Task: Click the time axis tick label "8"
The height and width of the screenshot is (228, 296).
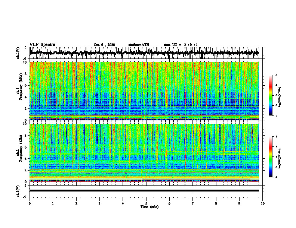Action: tap(216, 203)
